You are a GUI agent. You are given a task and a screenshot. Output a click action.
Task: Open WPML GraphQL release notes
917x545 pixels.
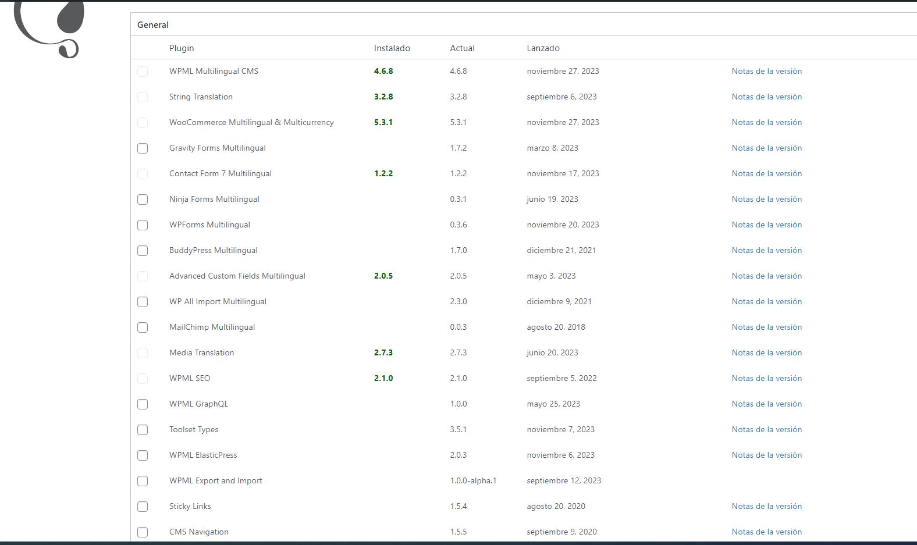767,404
